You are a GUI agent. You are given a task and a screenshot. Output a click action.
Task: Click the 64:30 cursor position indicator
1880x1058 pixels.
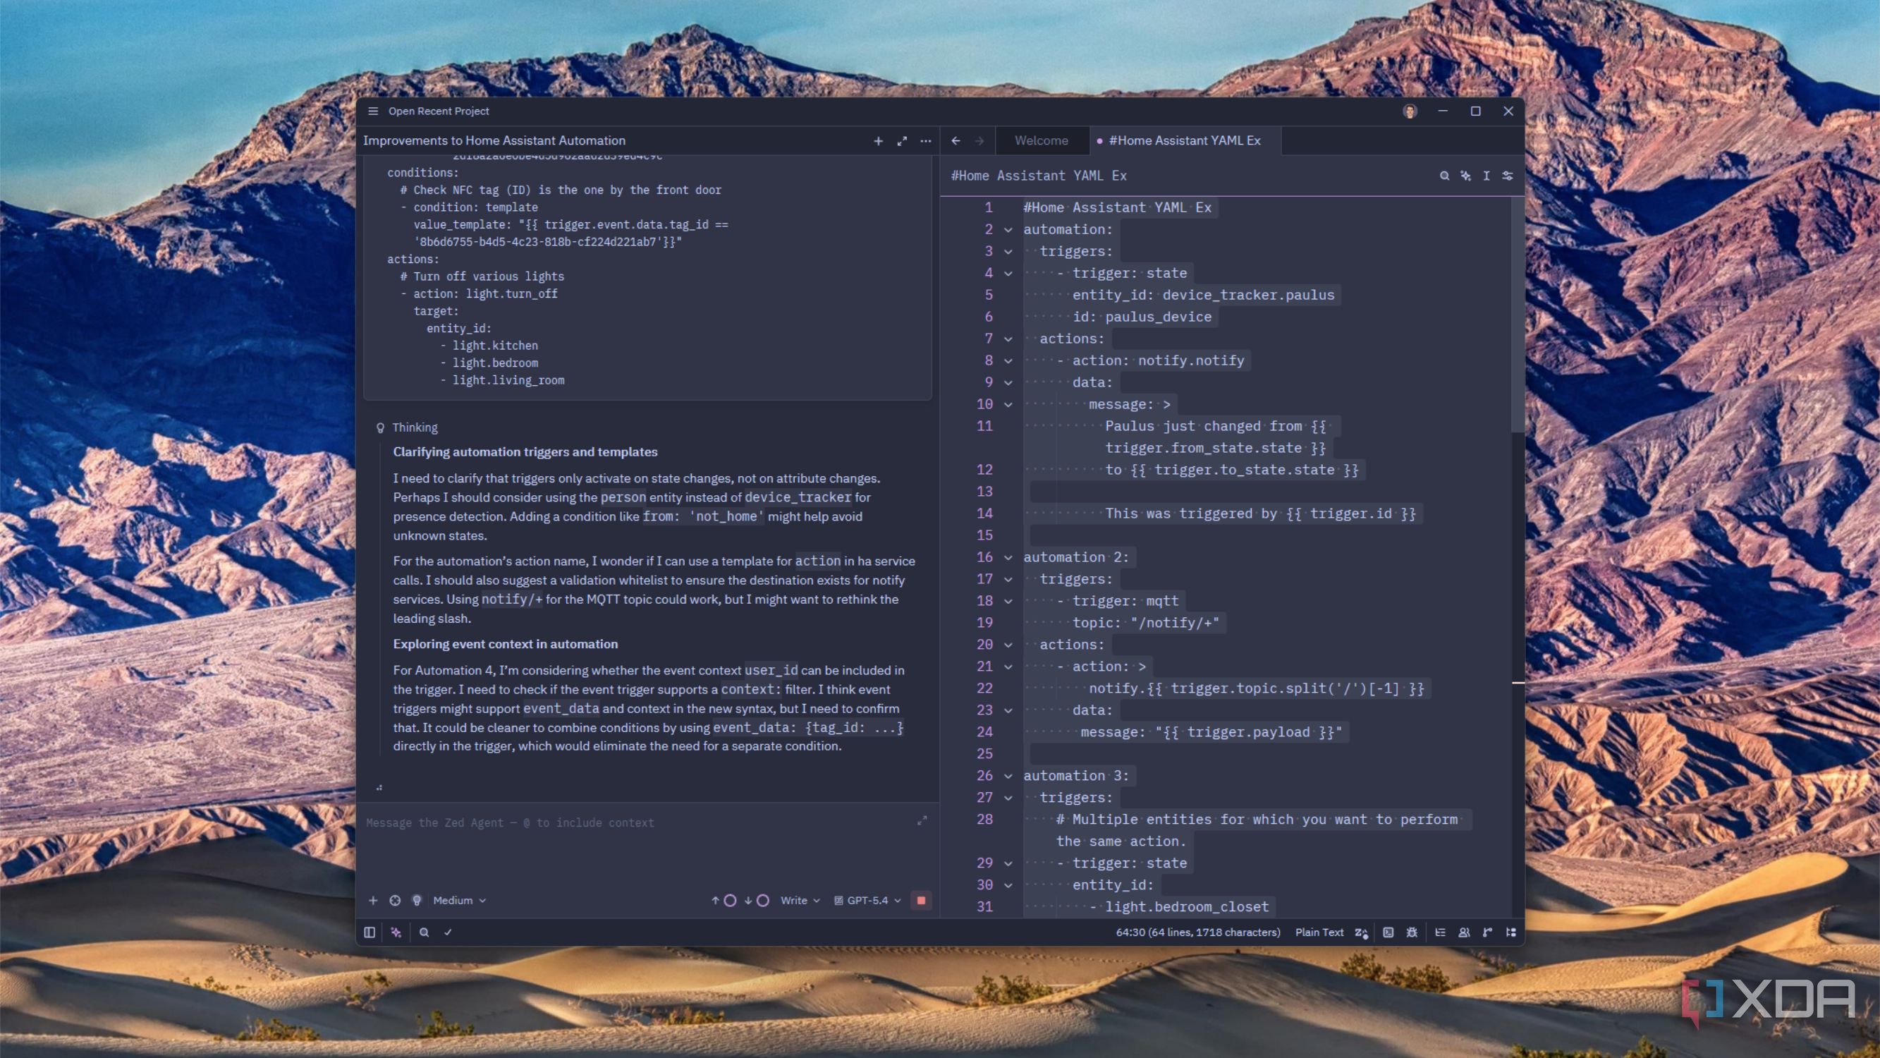(x=1197, y=932)
